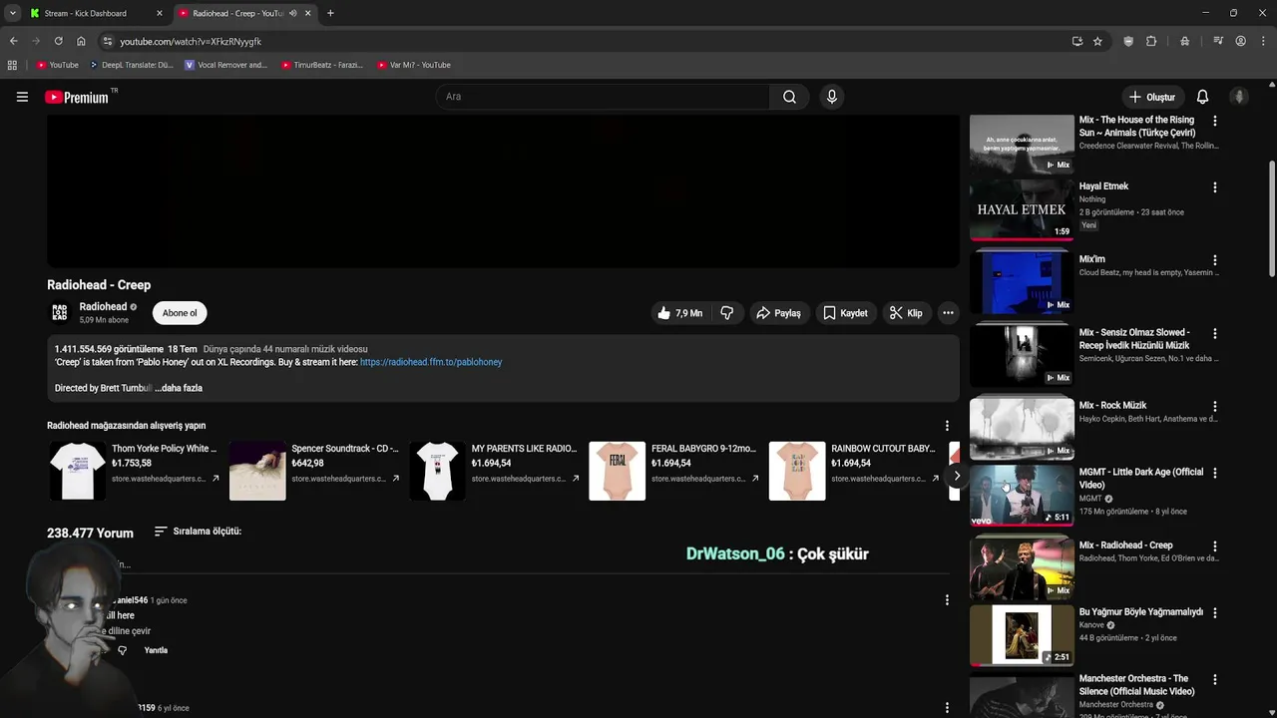Open Spencer Soundtrack CD product
1277x718 pixels.
pos(314,471)
